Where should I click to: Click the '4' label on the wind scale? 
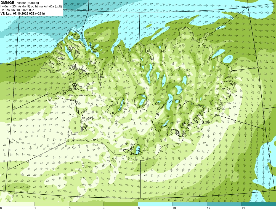[70, 208]
